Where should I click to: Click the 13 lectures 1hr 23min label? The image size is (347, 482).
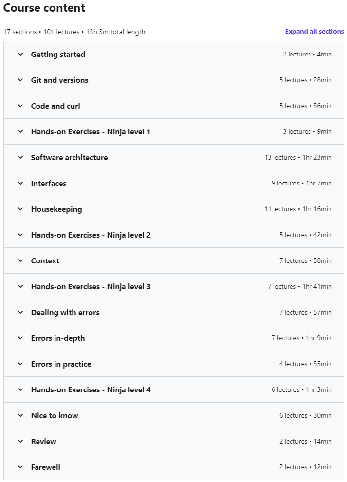(298, 157)
